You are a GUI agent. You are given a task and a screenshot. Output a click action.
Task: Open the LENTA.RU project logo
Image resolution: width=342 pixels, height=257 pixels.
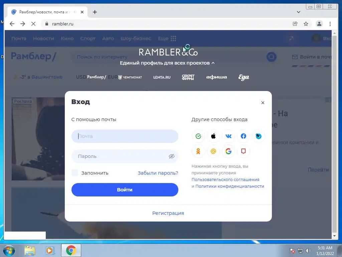162,77
